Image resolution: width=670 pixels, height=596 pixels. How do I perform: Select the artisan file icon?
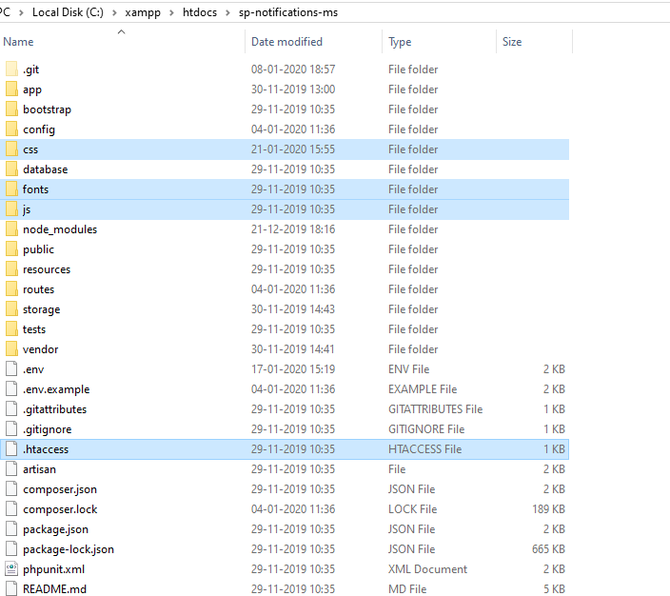coord(11,469)
